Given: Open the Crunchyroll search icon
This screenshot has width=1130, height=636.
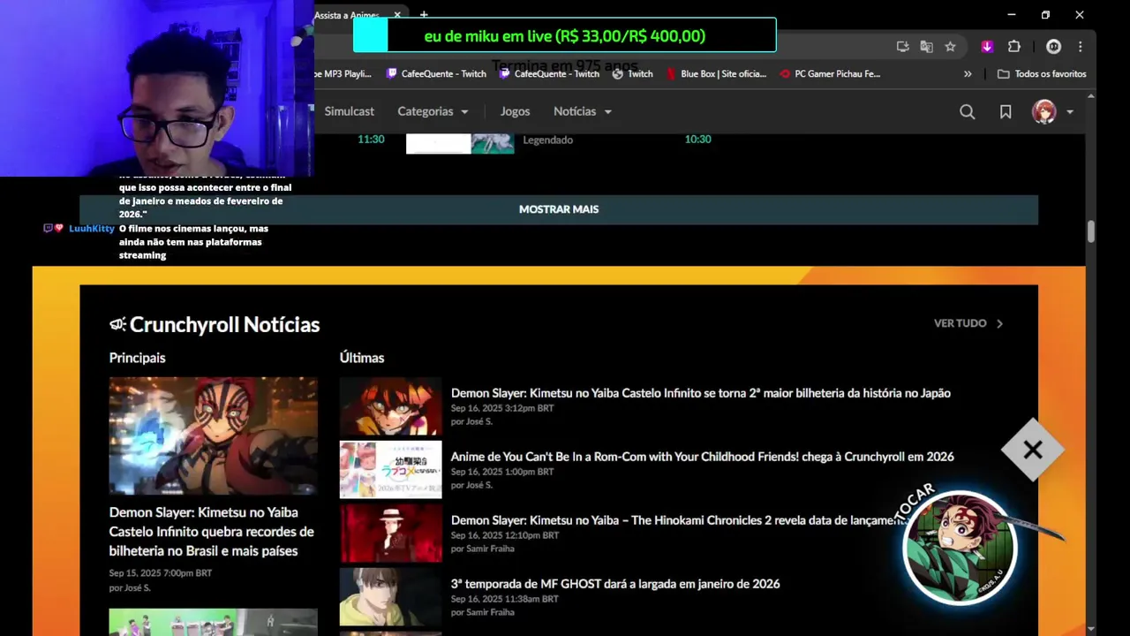Looking at the screenshot, I should (x=967, y=111).
